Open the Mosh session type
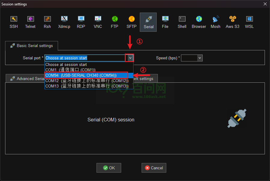This screenshot has height=181, width=270. pos(216,22)
